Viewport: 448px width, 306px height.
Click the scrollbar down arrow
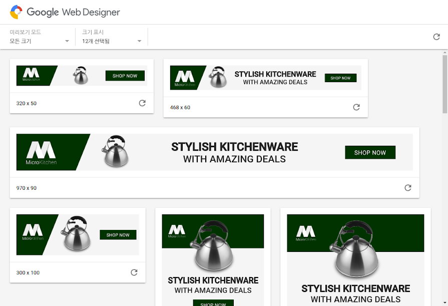pyautogui.click(x=445, y=302)
